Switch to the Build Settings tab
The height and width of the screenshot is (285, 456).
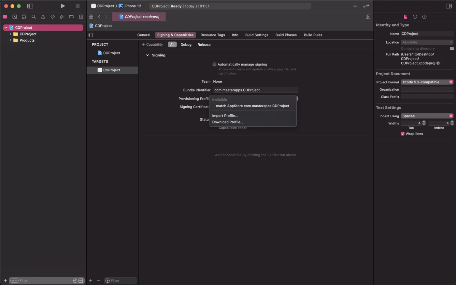257,35
